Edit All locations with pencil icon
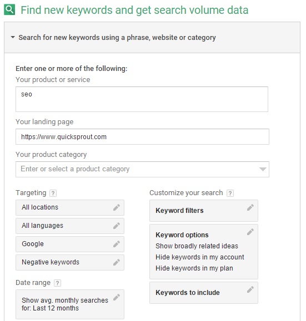The width and height of the screenshot is (306, 321). 117,207
